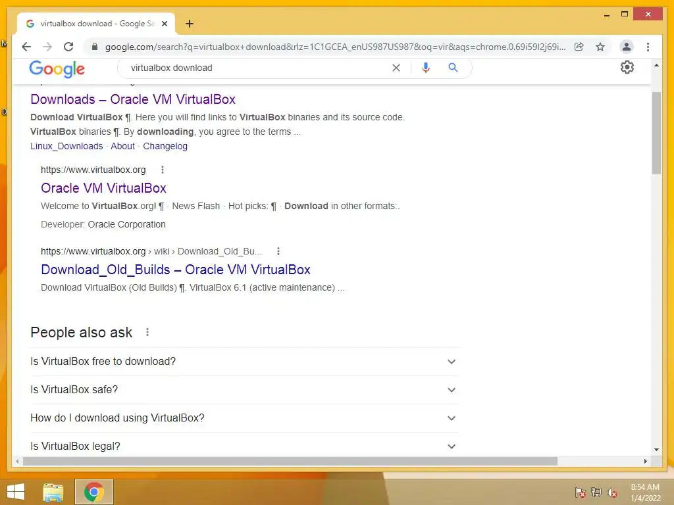This screenshot has width=674, height=505.
Task: Expand the "Is VirtualBox safe?" question
Action: (x=244, y=390)
